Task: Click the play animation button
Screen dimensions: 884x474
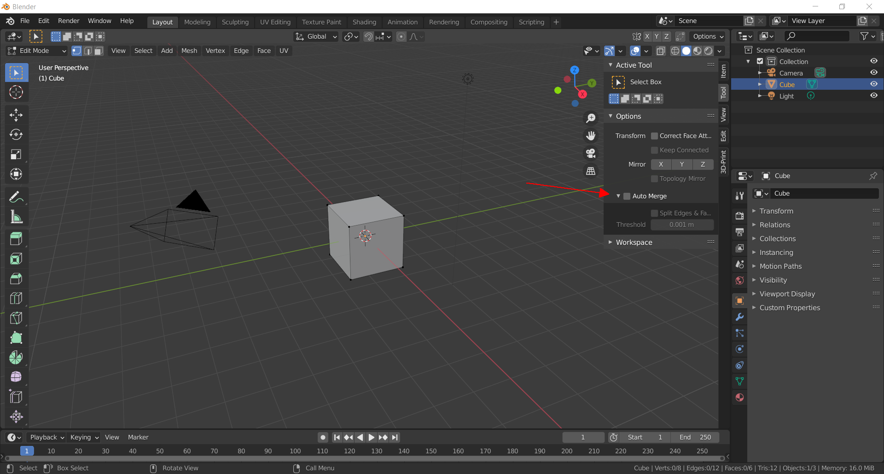Action: (x=371, y=437)
